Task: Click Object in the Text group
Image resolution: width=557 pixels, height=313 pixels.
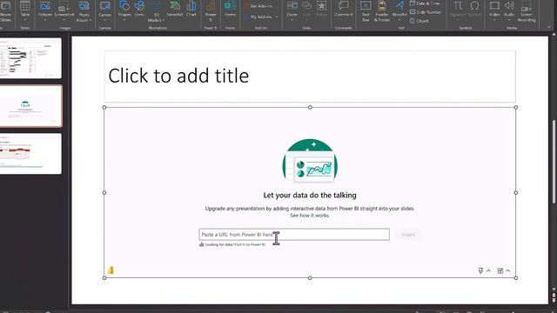Action: tap(419, 21)
